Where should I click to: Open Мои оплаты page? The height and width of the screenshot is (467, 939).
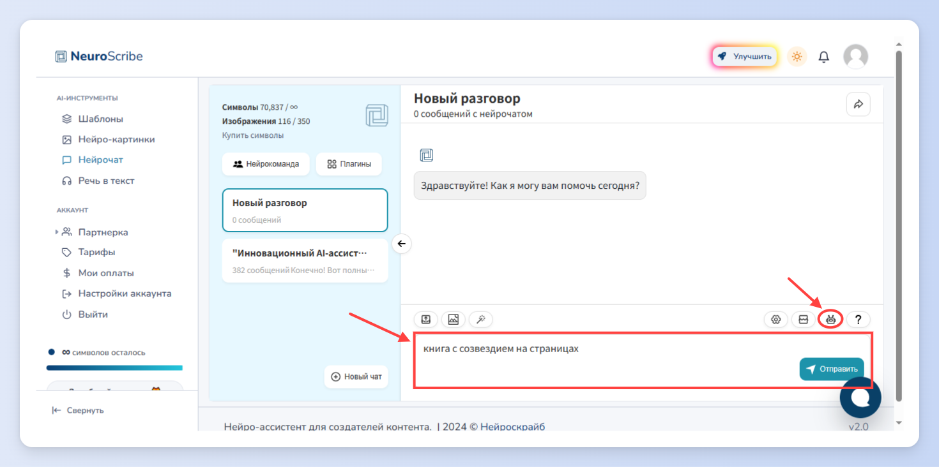coord(106,273)
